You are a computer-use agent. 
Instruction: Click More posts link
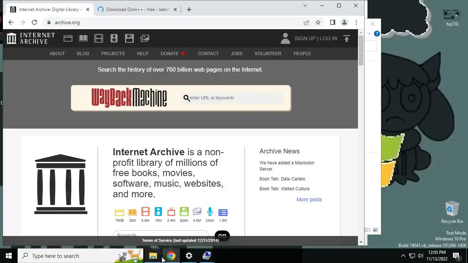tap(309, 199)
